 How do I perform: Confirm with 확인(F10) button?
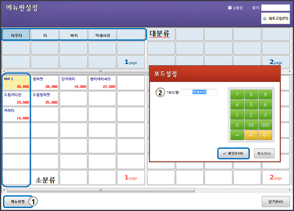pos(233,153)
